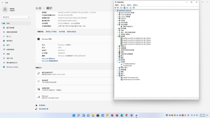
Task: Open 時間與語言 Time & language in sidebar
Action: (16, 50)
